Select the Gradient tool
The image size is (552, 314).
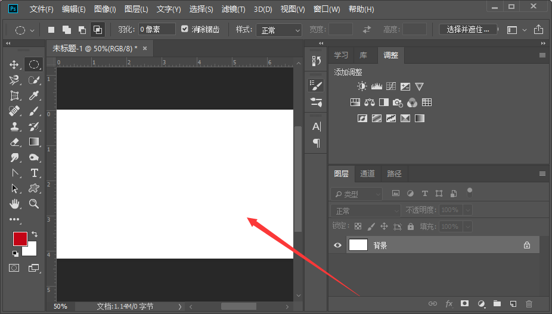(34, 142)
